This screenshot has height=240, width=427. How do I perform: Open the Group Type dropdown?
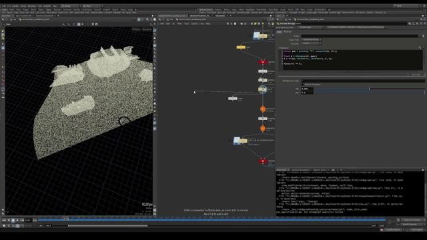311,40
